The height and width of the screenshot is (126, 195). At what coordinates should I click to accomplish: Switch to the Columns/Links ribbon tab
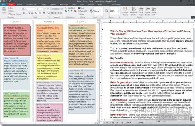[31, 5]
